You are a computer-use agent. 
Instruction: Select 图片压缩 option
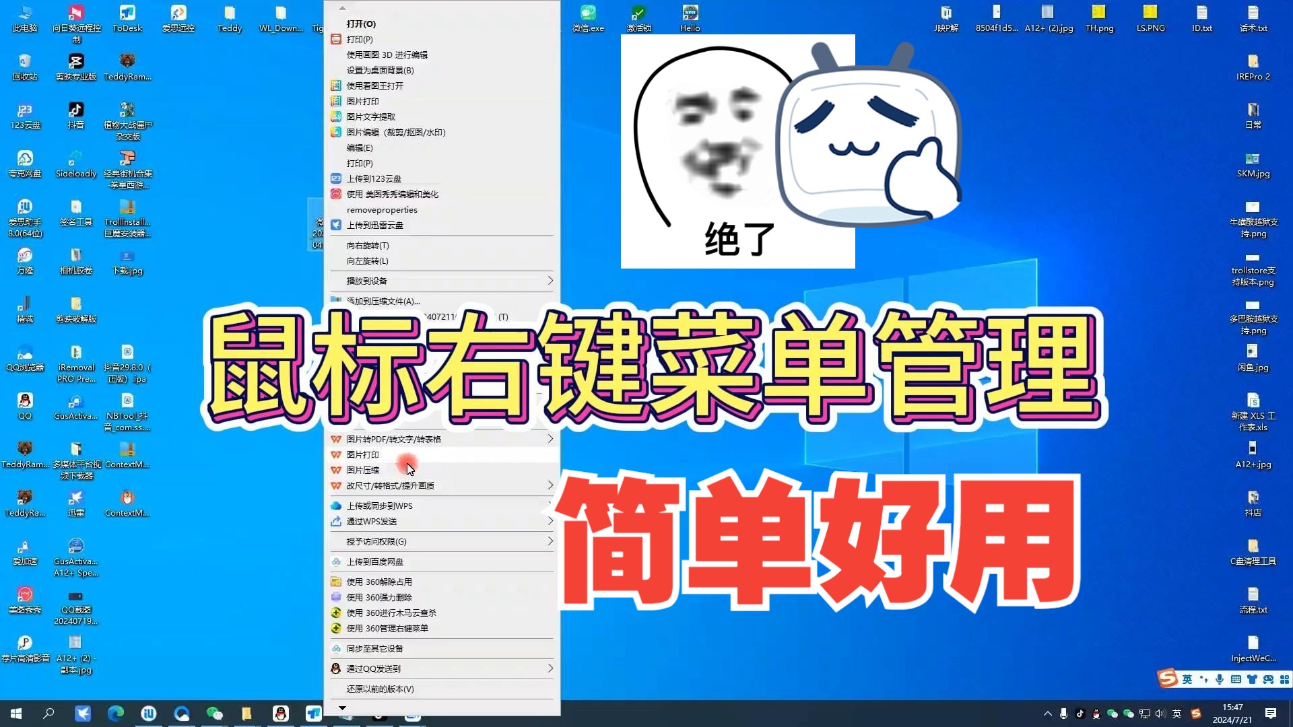[362, 470]
